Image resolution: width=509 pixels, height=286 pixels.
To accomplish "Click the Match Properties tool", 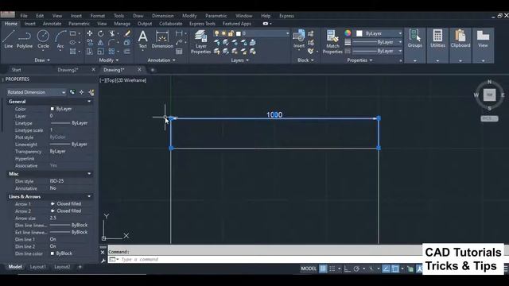I will [x=332, y=42].
